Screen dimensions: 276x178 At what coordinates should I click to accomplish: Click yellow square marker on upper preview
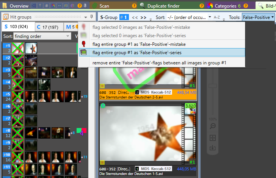pos(102,86)
